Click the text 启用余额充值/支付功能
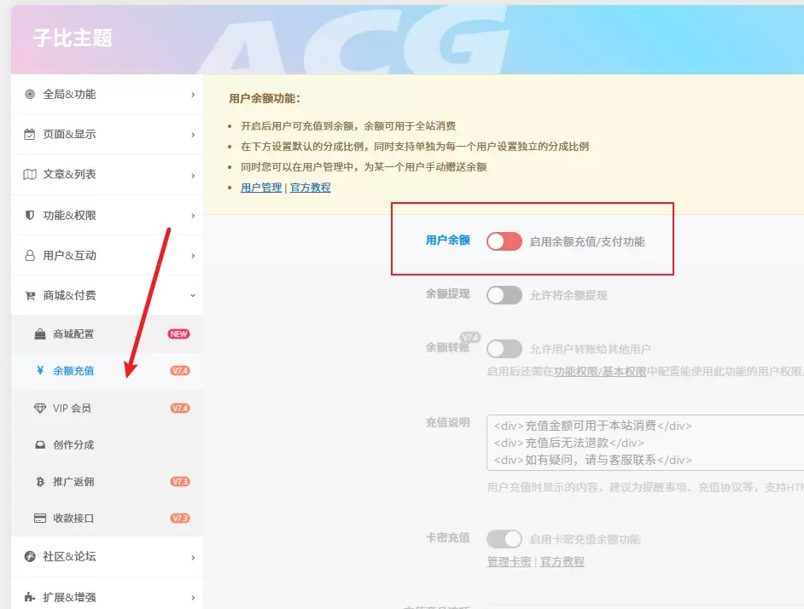 [587, 242]
